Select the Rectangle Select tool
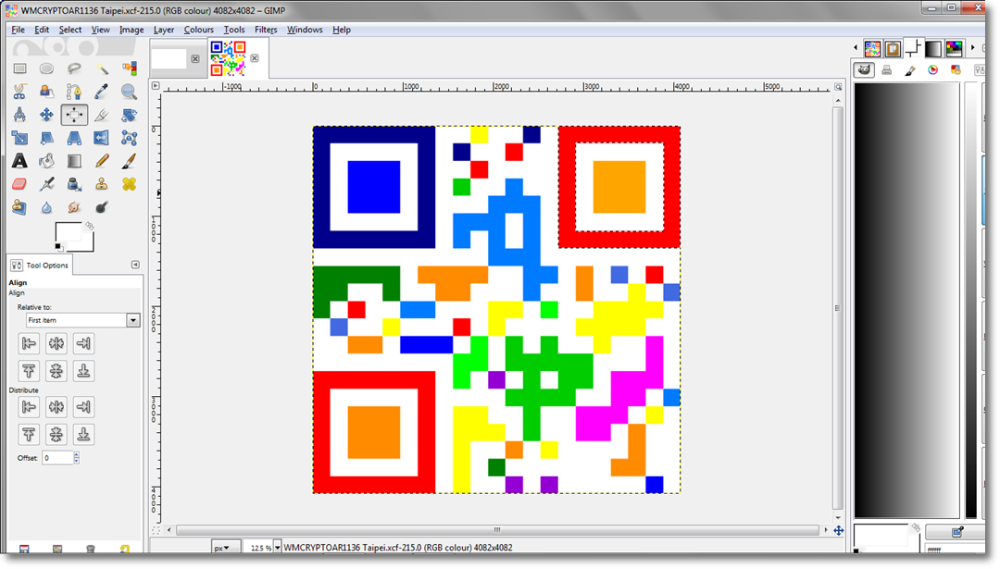 [19, 68]
